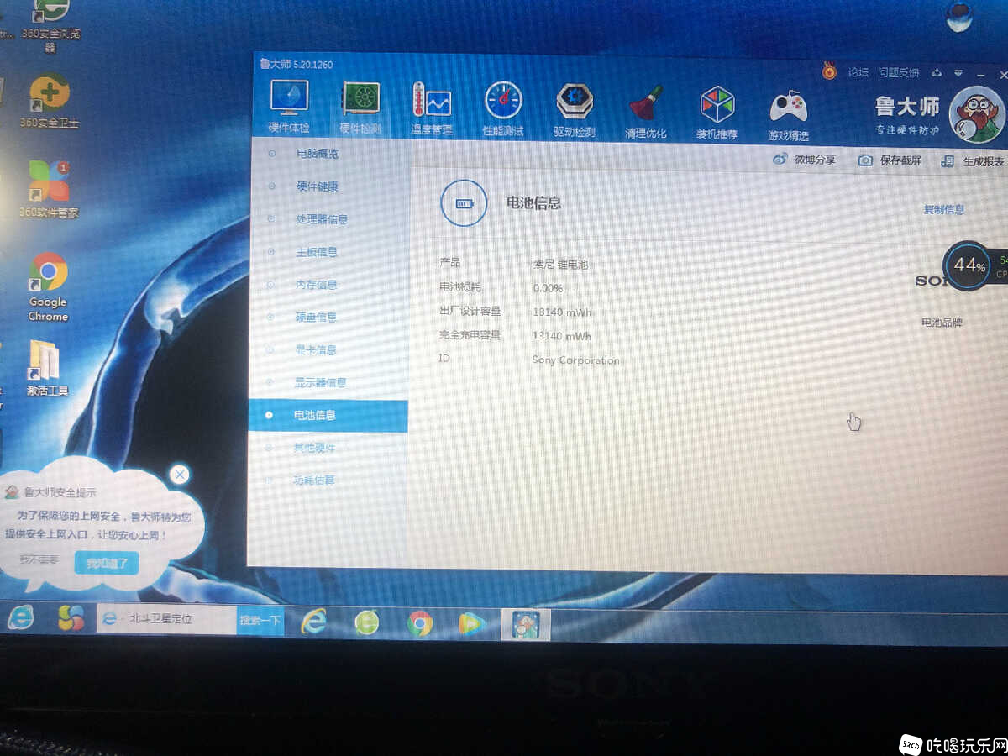Select 硬盘信息 in the sidebar
Image resolution: width=1008 pixels, height=756 pixels.
316,317
